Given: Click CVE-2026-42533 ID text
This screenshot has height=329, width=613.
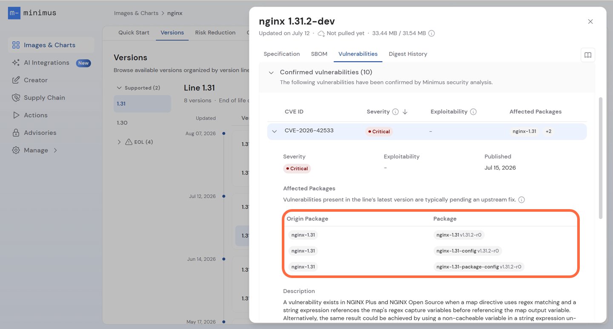Looking at the screenshot, I should pyautogui.click(x=309, y=130).
